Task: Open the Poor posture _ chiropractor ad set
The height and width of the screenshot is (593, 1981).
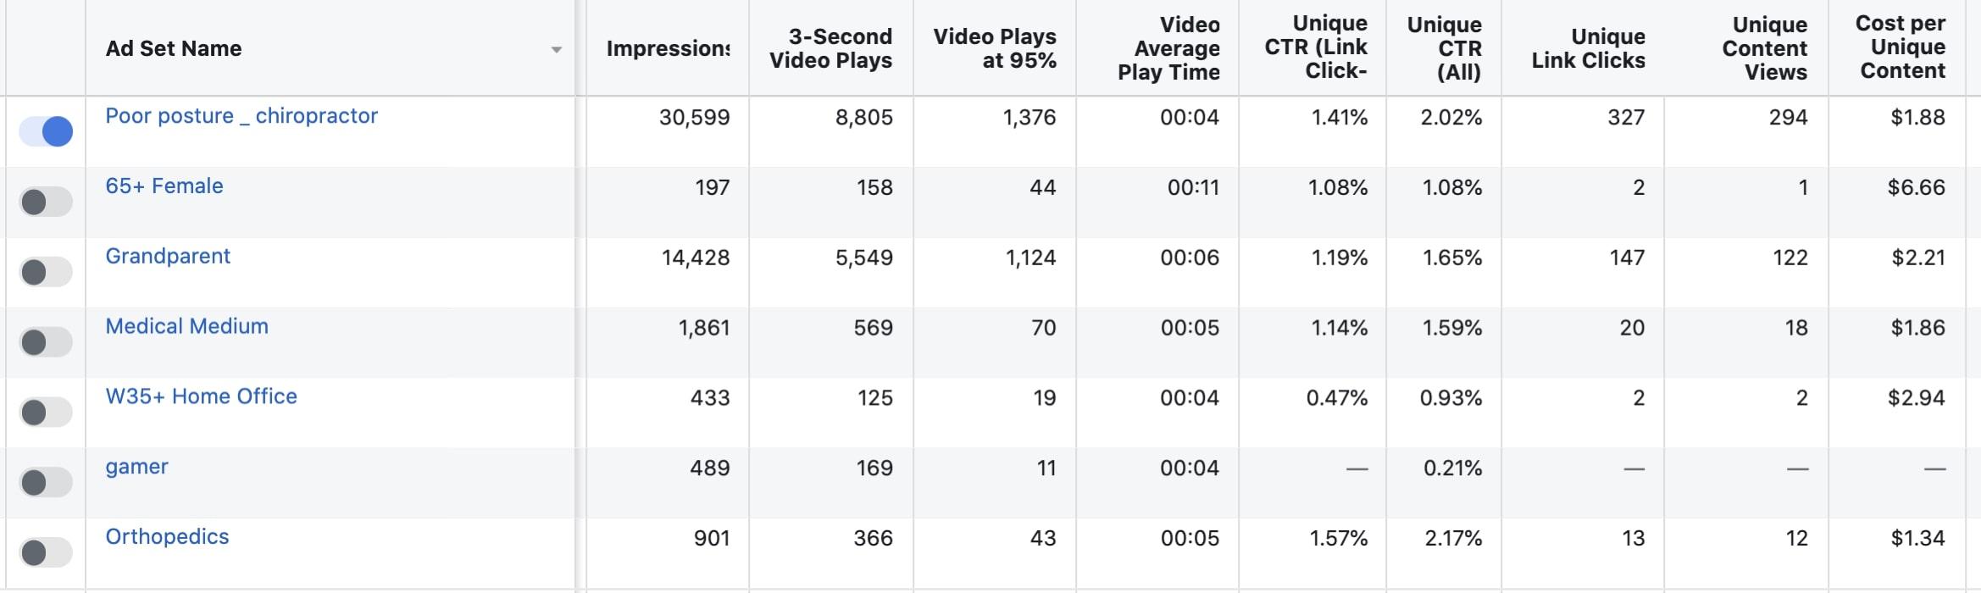Action: point(241,116)
